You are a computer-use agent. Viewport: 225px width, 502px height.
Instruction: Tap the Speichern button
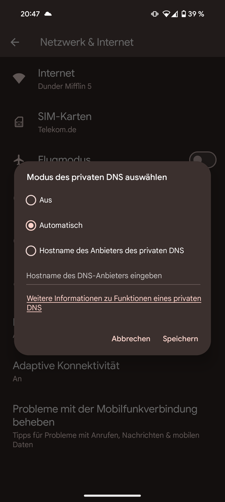180,339
